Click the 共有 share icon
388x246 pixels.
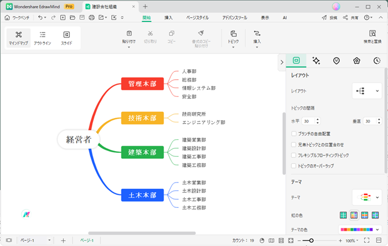[345, 17]
